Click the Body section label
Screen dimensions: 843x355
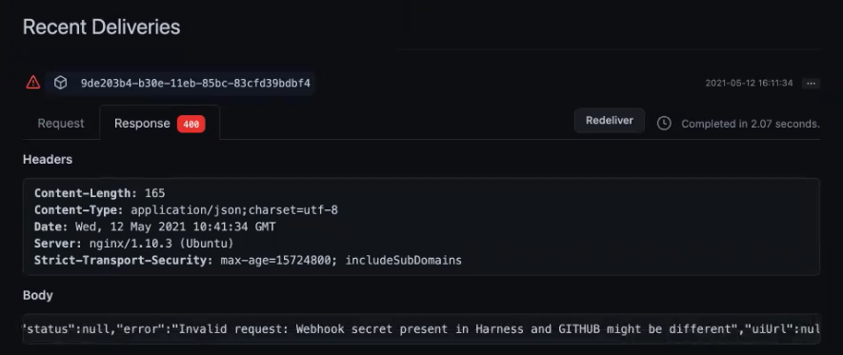pos(38,295)
